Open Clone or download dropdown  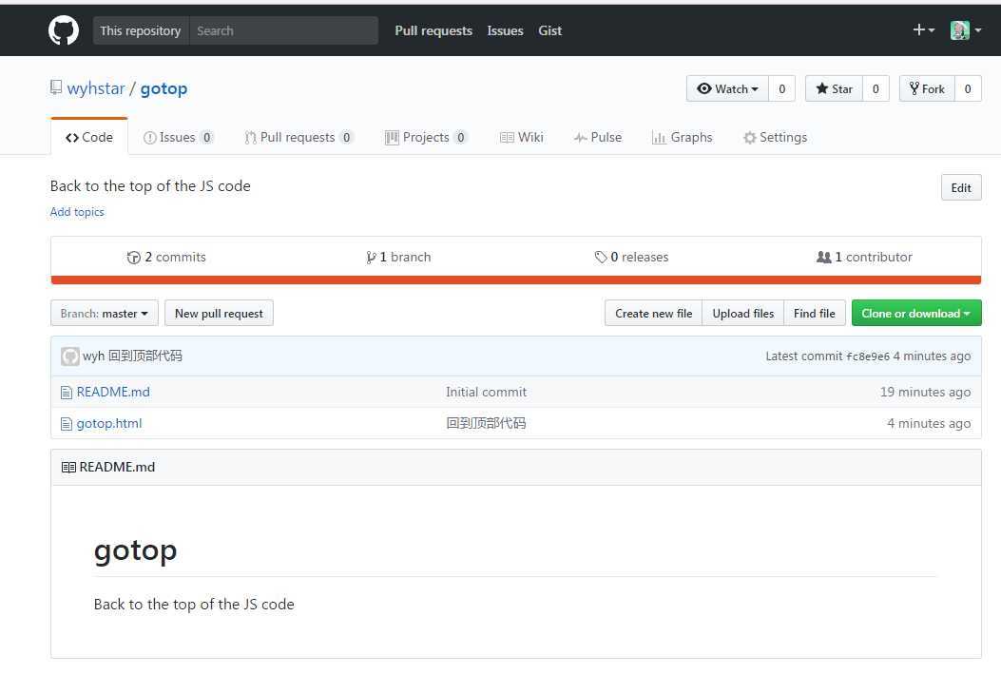tap(916, 314)
